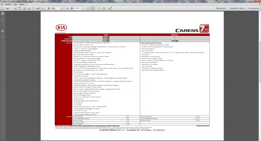Screen dimensions: 261x141
Task: Zoom in with the plus button
Action: [72, 8]
